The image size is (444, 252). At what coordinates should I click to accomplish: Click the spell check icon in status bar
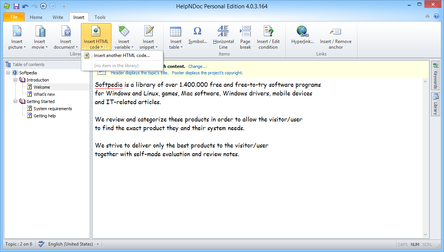point(41,244)
